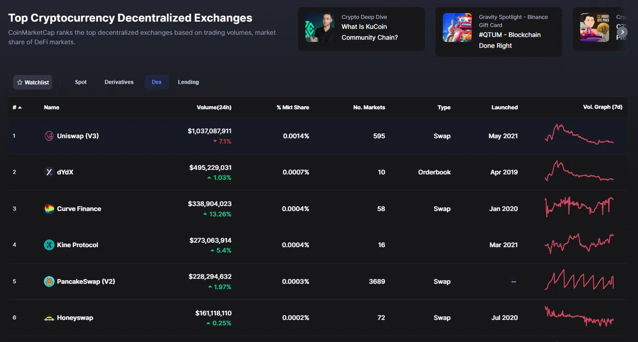Click PancakeSwap's 7d volume graph
This screenshot has width=638, height=342.
coord(579,280)
